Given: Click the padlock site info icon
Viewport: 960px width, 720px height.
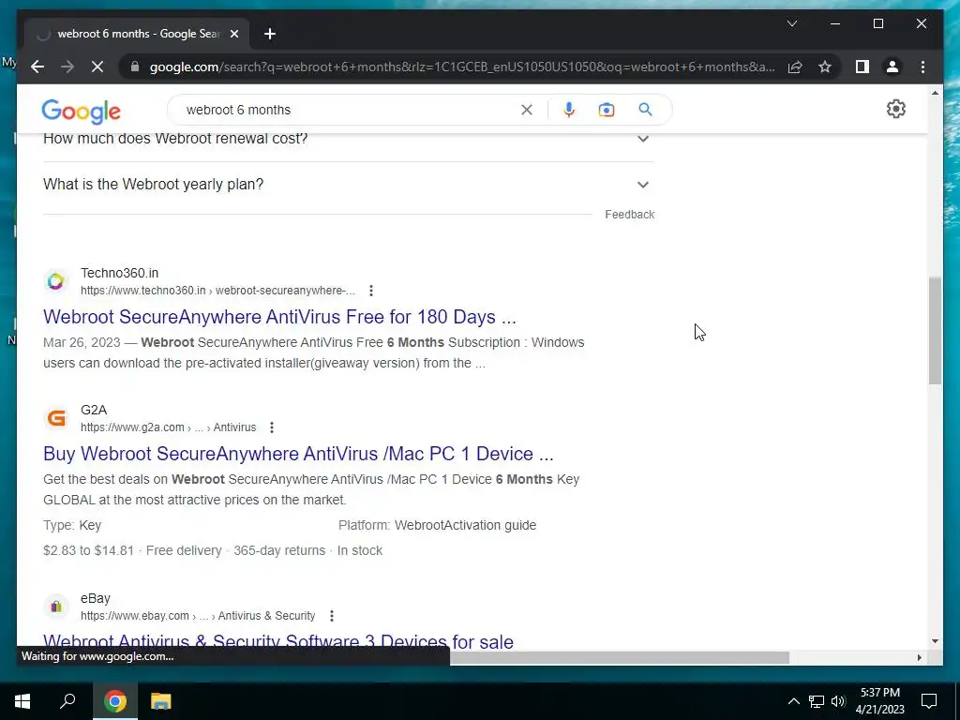Looking at the screenshot, I should [x=135, y=67].
